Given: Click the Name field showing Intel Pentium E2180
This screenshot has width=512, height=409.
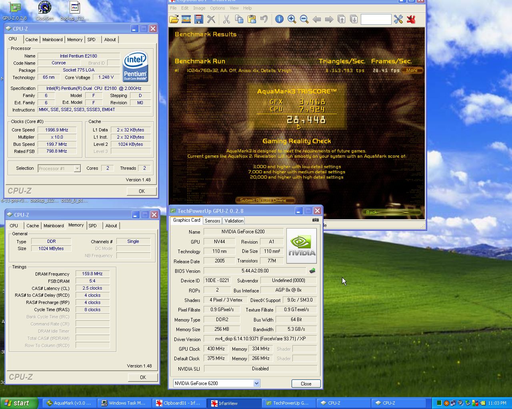Looking at the screenshot, I should click(78, 56).
